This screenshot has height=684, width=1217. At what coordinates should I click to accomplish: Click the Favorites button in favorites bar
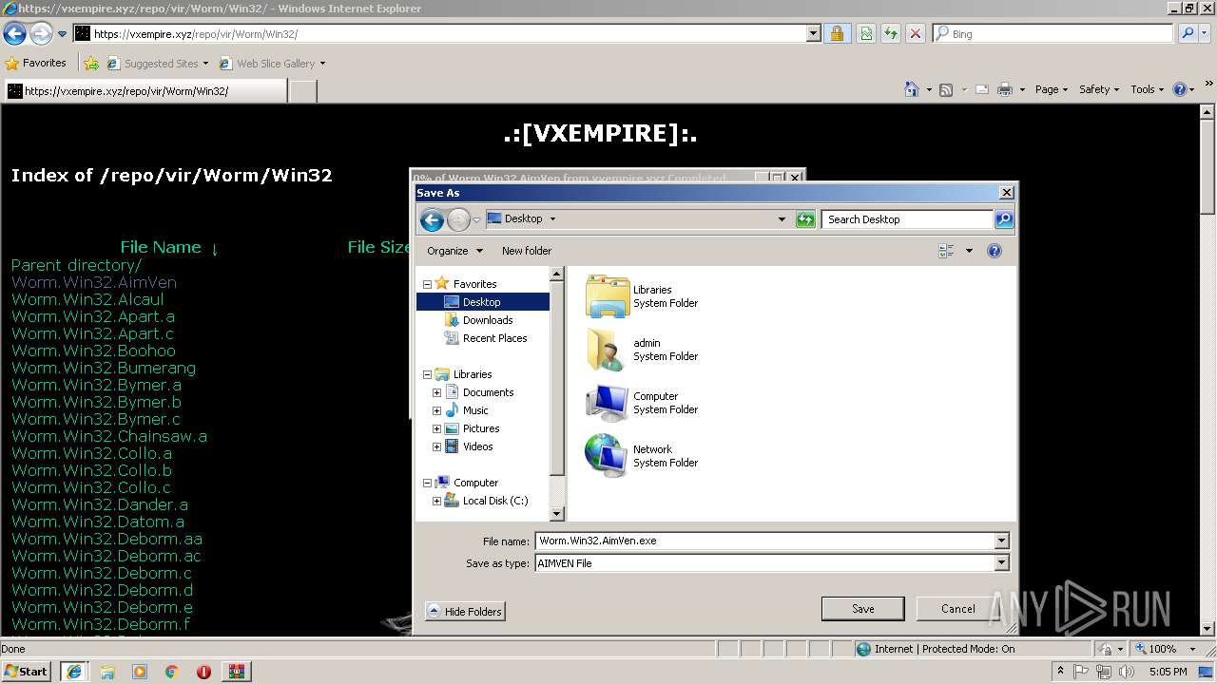point(36,63)
